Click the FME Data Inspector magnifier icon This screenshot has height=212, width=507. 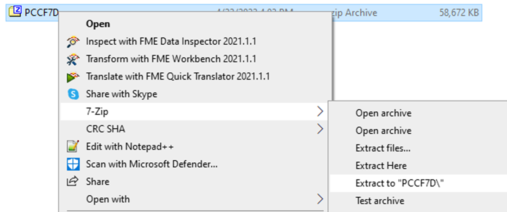click(x=73, y=41)
